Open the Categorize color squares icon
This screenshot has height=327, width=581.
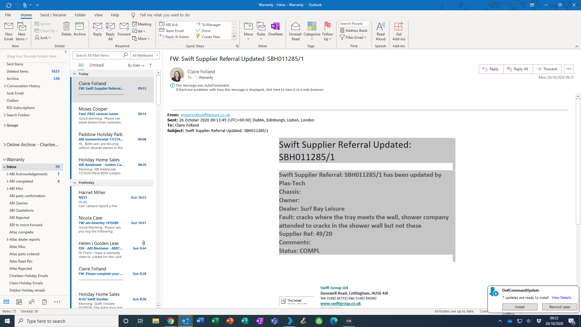[x=312, y=27]
